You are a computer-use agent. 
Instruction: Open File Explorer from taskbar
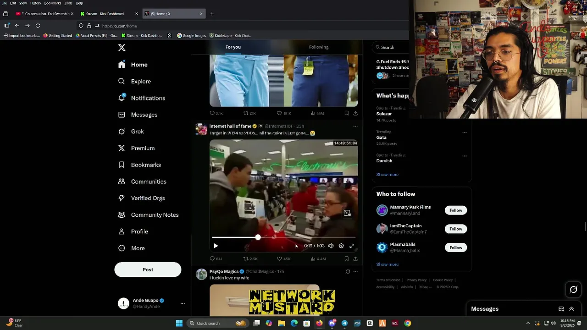(281, 323)
